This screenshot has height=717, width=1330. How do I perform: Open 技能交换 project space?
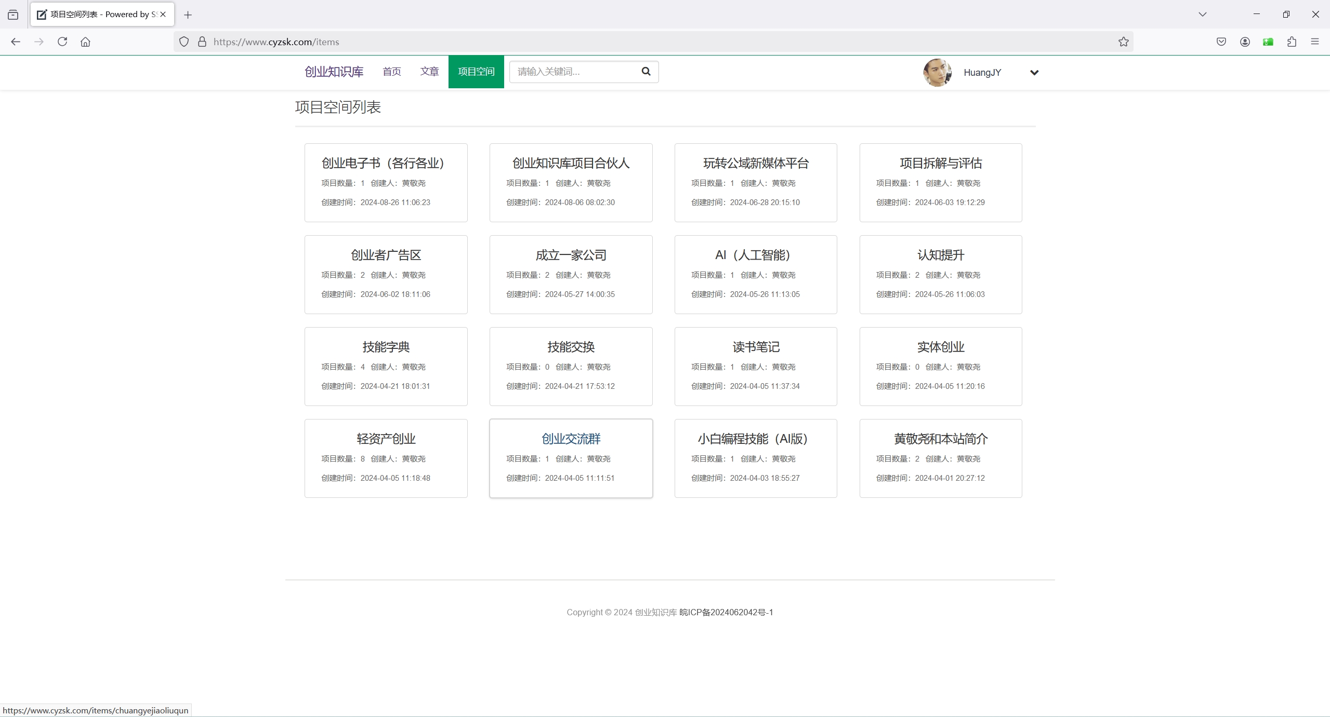click(571, 347)
